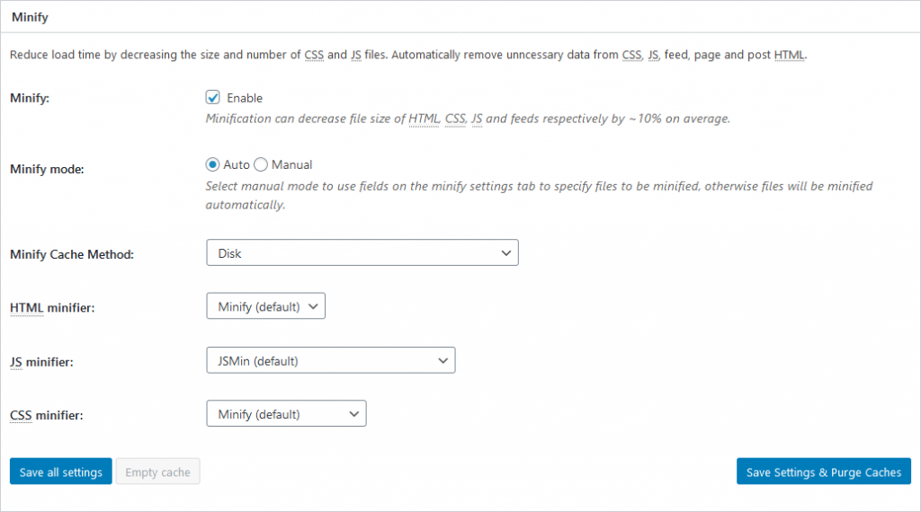Toggle the Minify Enable checkbox

(x=212, y=97)
